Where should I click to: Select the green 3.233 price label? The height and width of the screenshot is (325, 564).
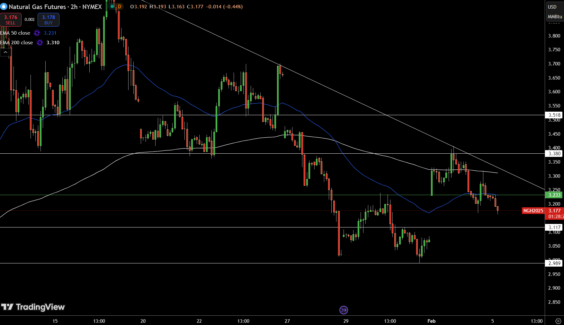click(x=554, y=195)
